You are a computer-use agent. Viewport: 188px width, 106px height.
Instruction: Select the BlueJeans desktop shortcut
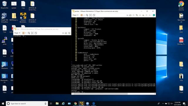point(5,65)
